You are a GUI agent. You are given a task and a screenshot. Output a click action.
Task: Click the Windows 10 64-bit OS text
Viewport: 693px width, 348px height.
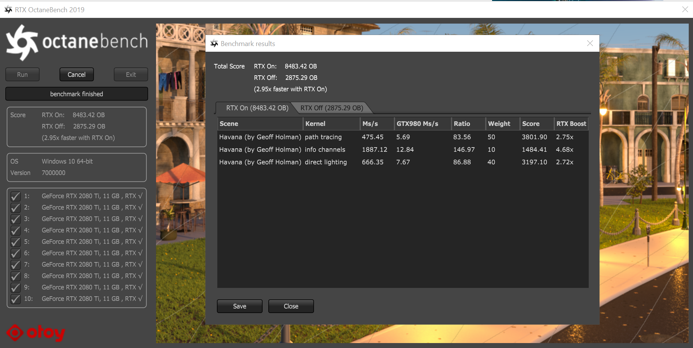pyautogui.click(x=67, y=161)
